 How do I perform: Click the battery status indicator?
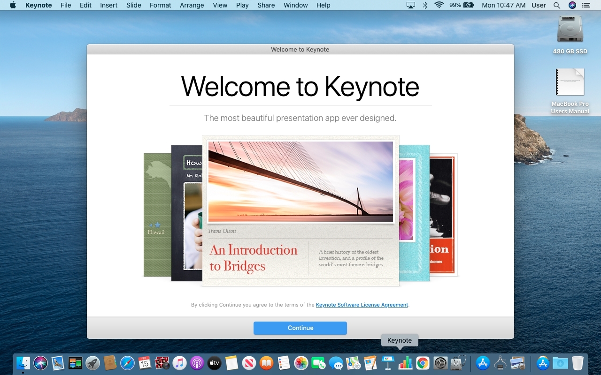tap(462, 5)
